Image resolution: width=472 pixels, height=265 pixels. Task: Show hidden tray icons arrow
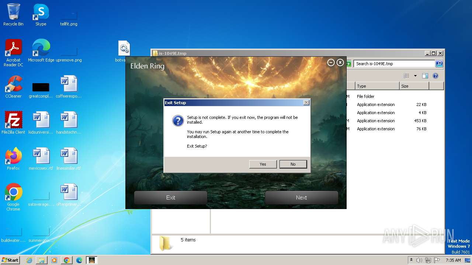coord(411,260)
